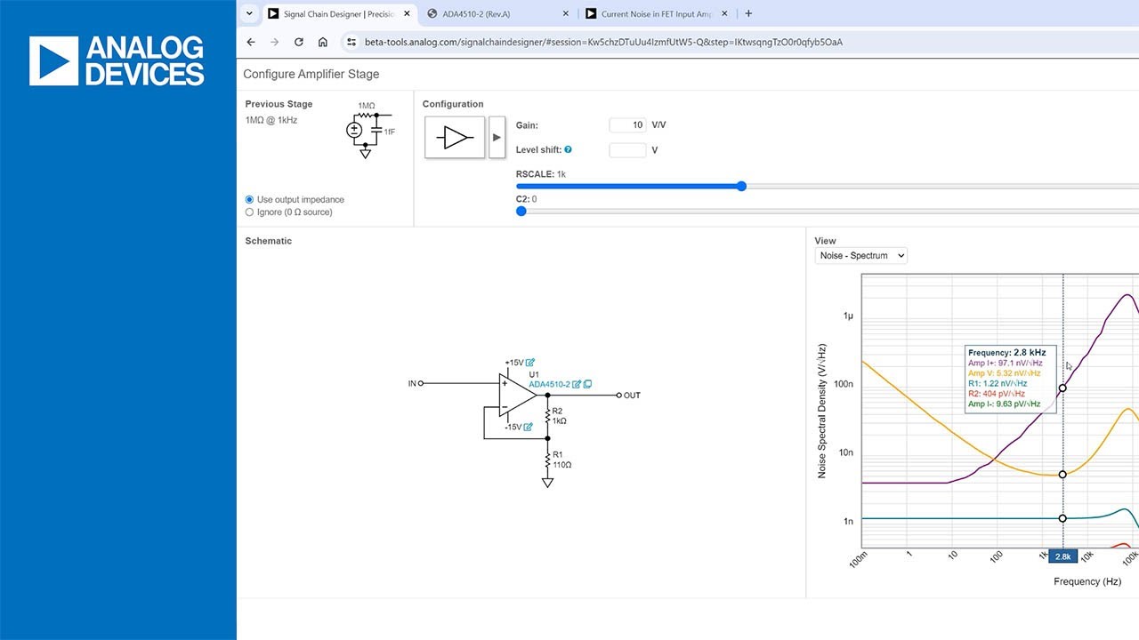The image size is (1139, 640).
Task: Click the C2 slider handle
Action: [521, 211]
